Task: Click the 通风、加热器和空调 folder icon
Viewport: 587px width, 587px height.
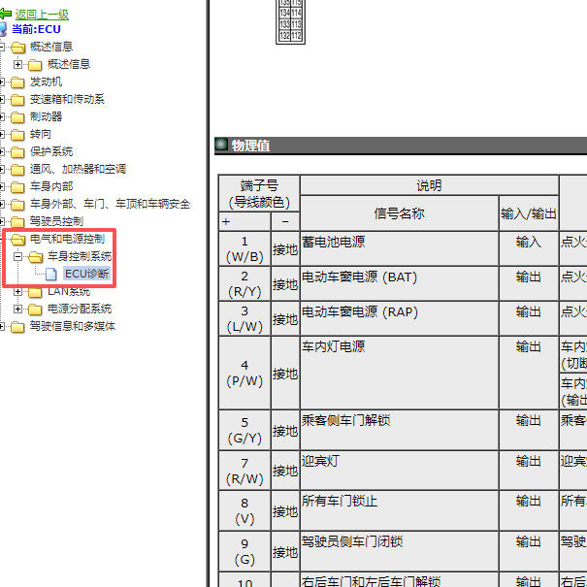Action: click(17, 170)
